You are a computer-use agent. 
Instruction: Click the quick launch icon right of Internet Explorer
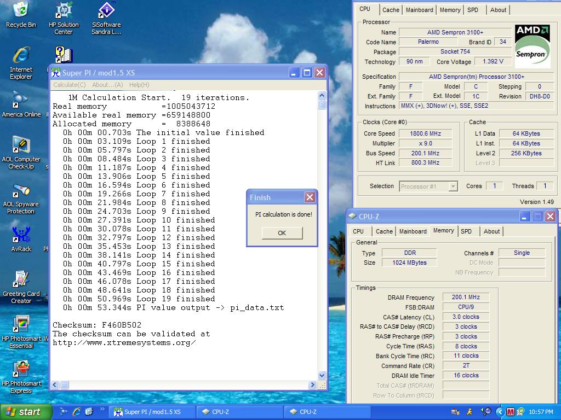click(x=89, y=412)
